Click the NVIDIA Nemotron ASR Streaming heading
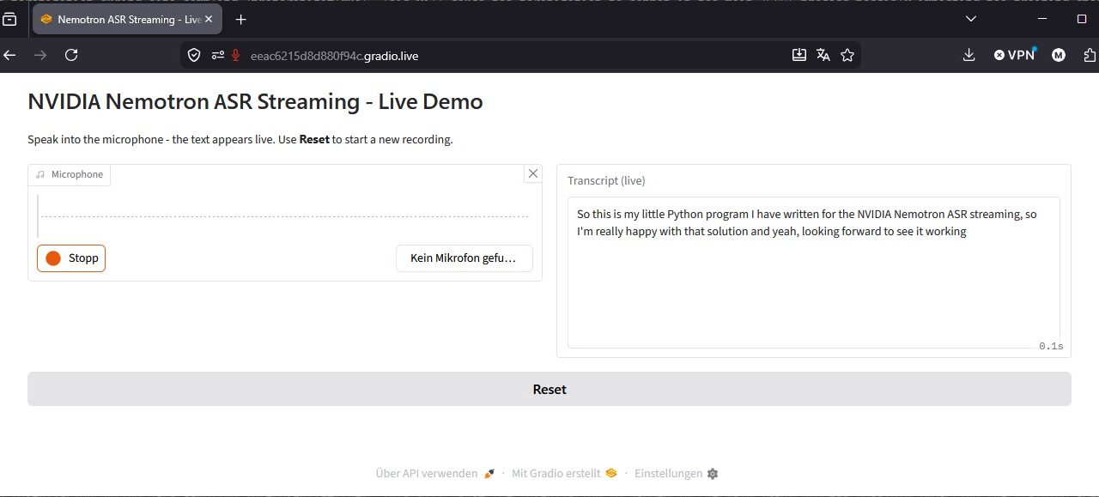Viewport: 1099px width, 497px height. pos(255,101)
